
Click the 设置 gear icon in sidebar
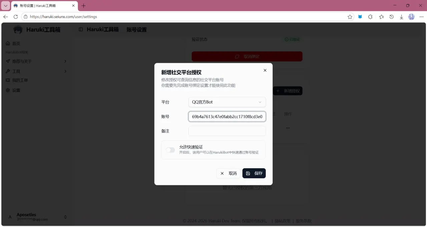pyautogui.click(x=8, y=90)
